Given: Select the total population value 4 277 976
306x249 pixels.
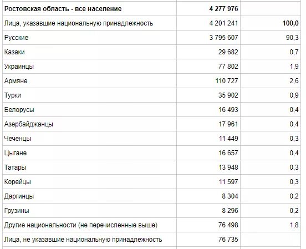Looking at the screenshot, I should 223,9.
